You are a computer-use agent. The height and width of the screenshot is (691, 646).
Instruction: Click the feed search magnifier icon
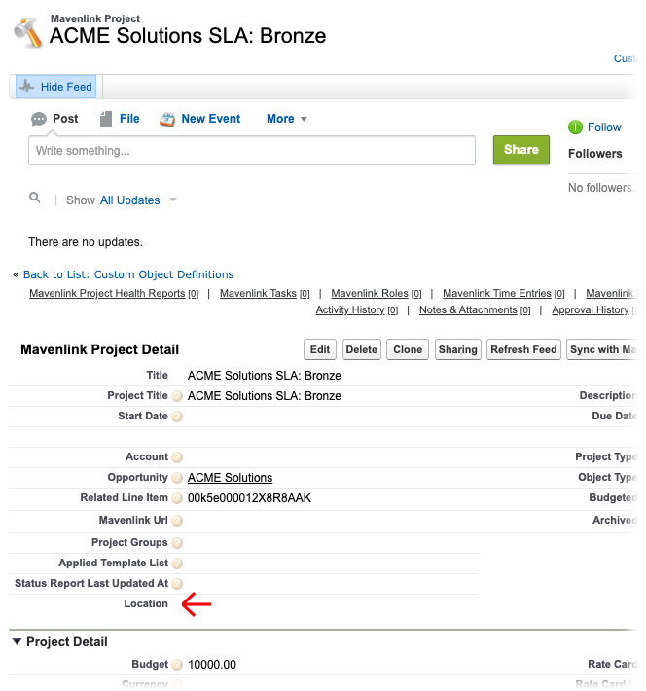point(34,198)
